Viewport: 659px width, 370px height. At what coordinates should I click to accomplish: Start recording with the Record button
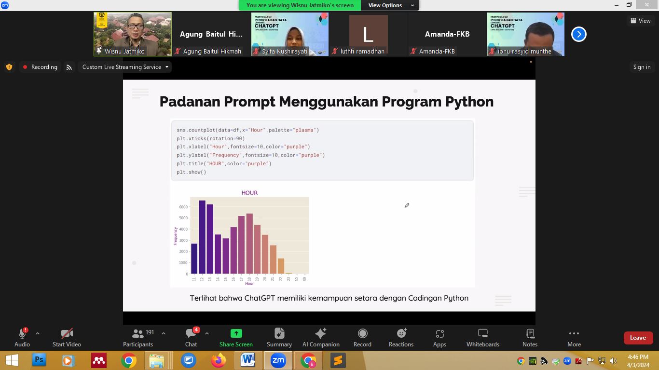pos(362,337)
